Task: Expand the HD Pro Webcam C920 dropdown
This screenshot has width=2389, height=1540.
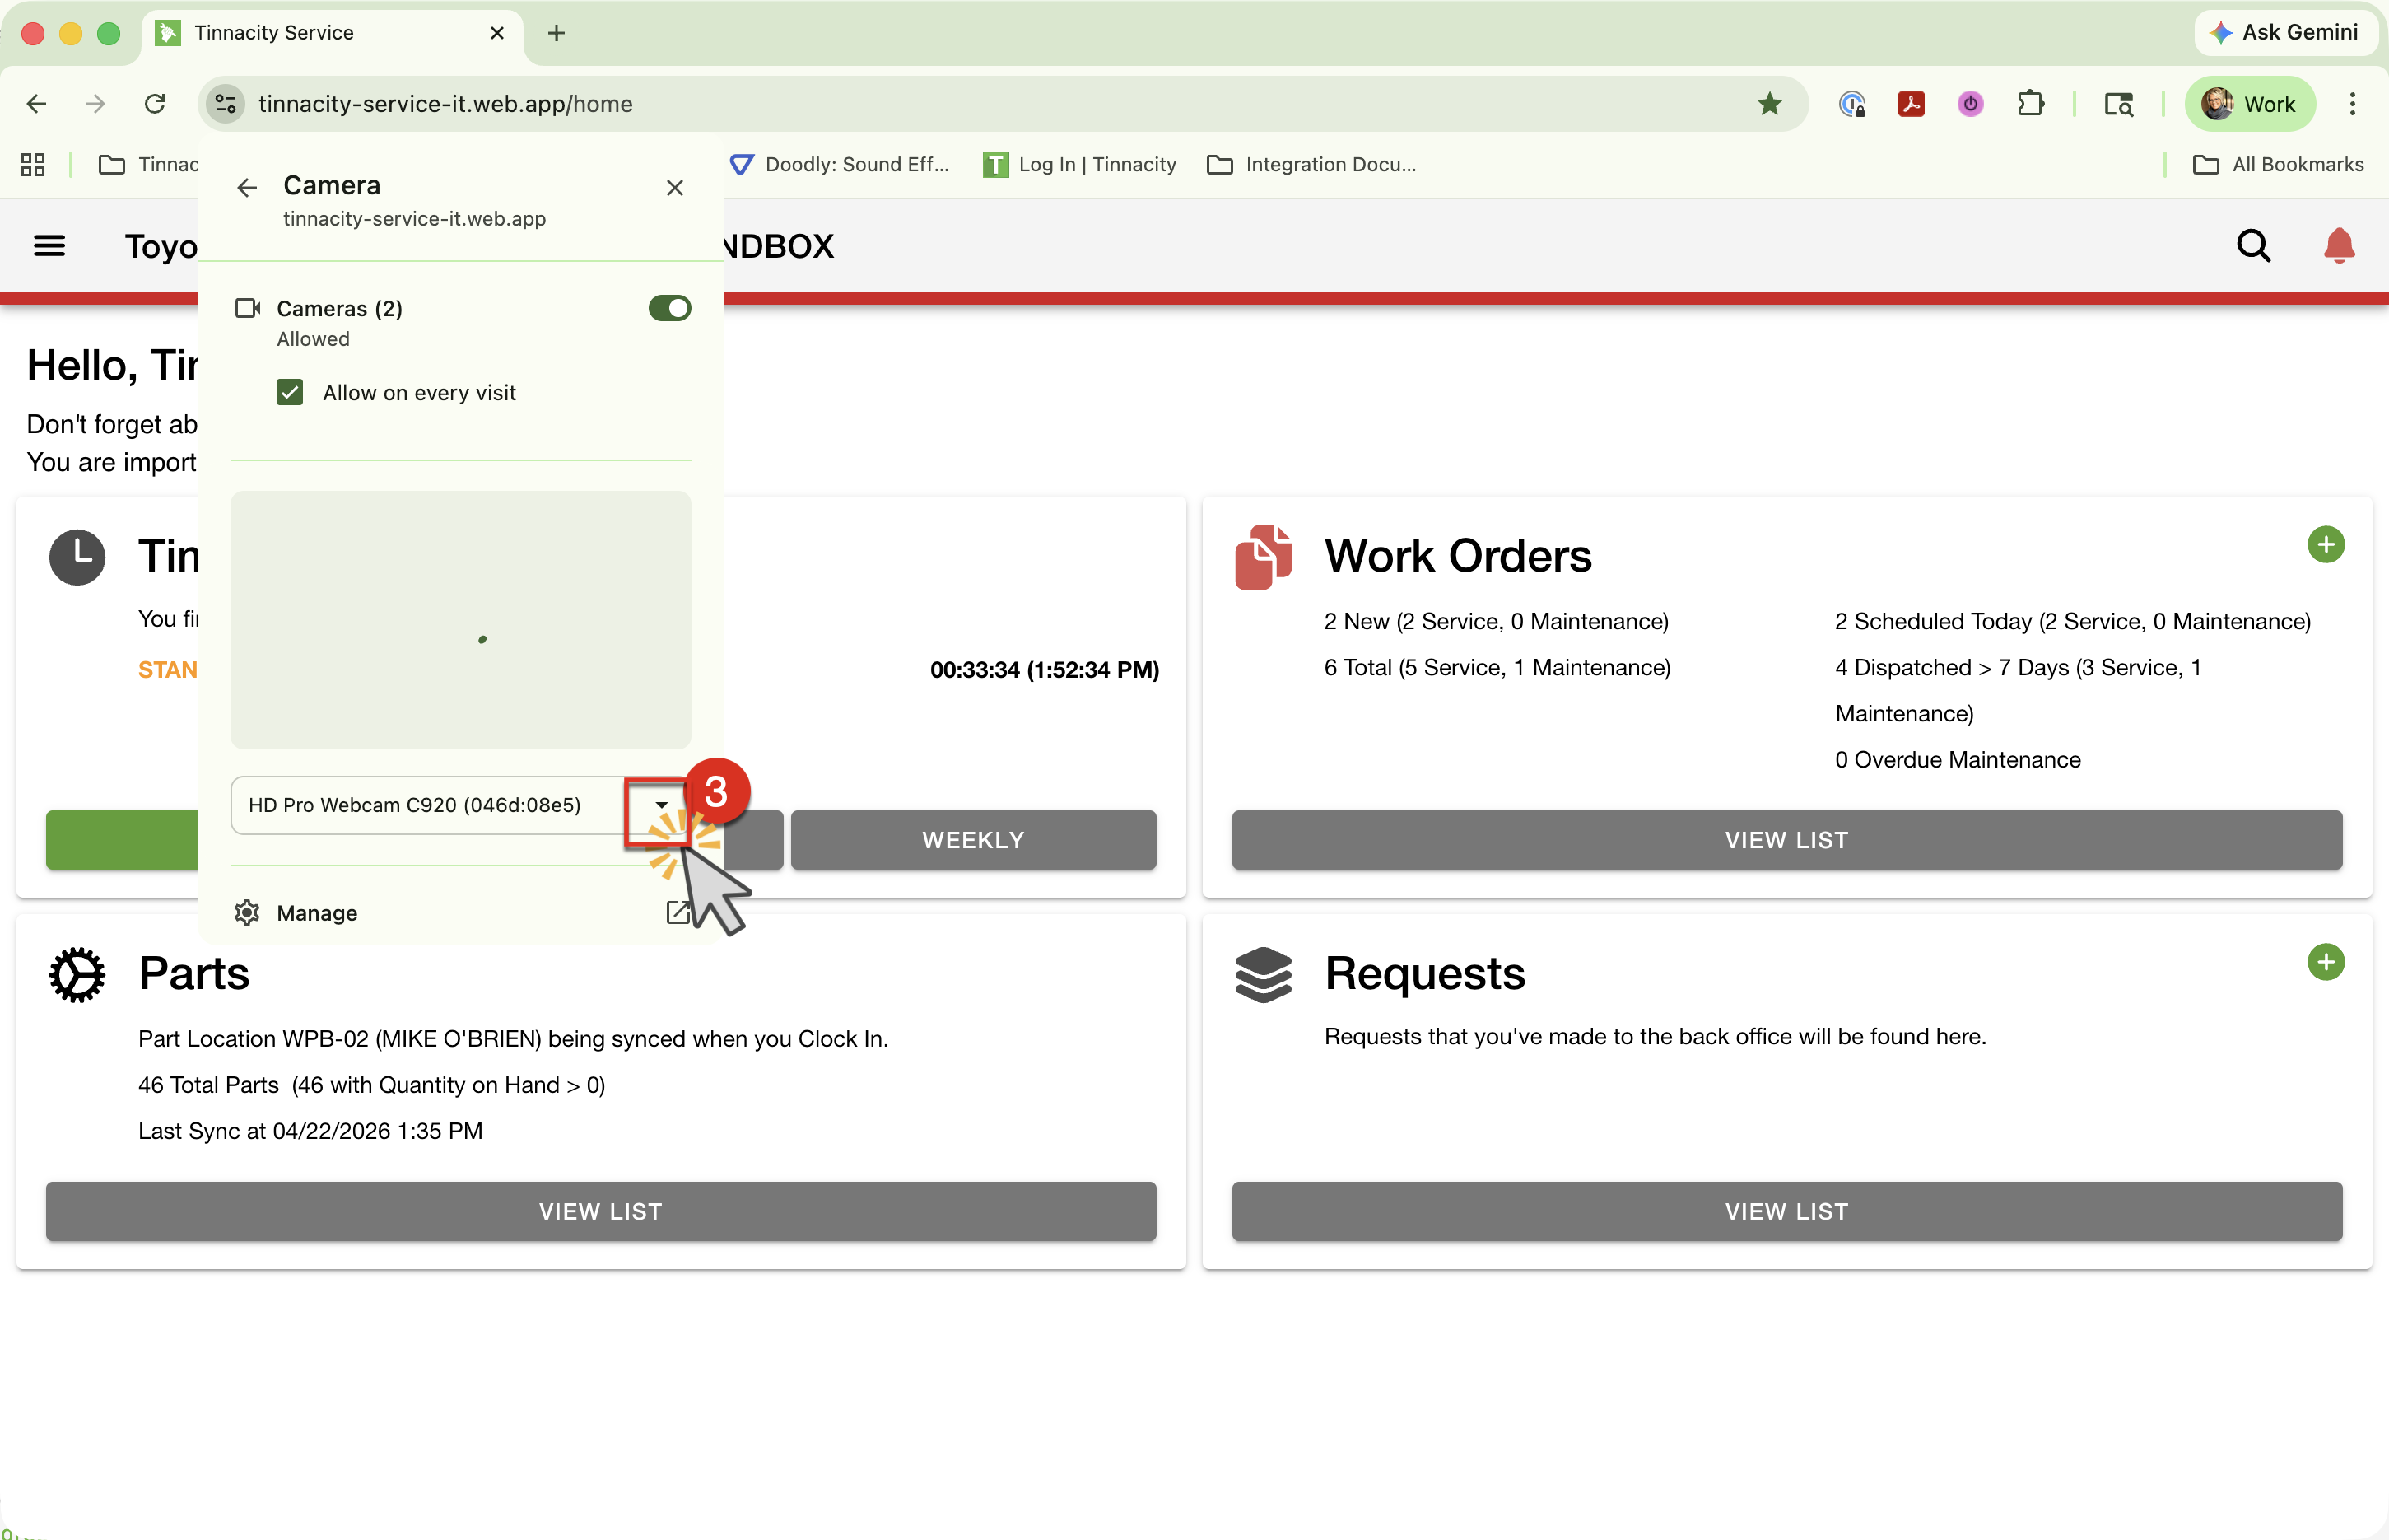Action: click(x=661, y=805)
